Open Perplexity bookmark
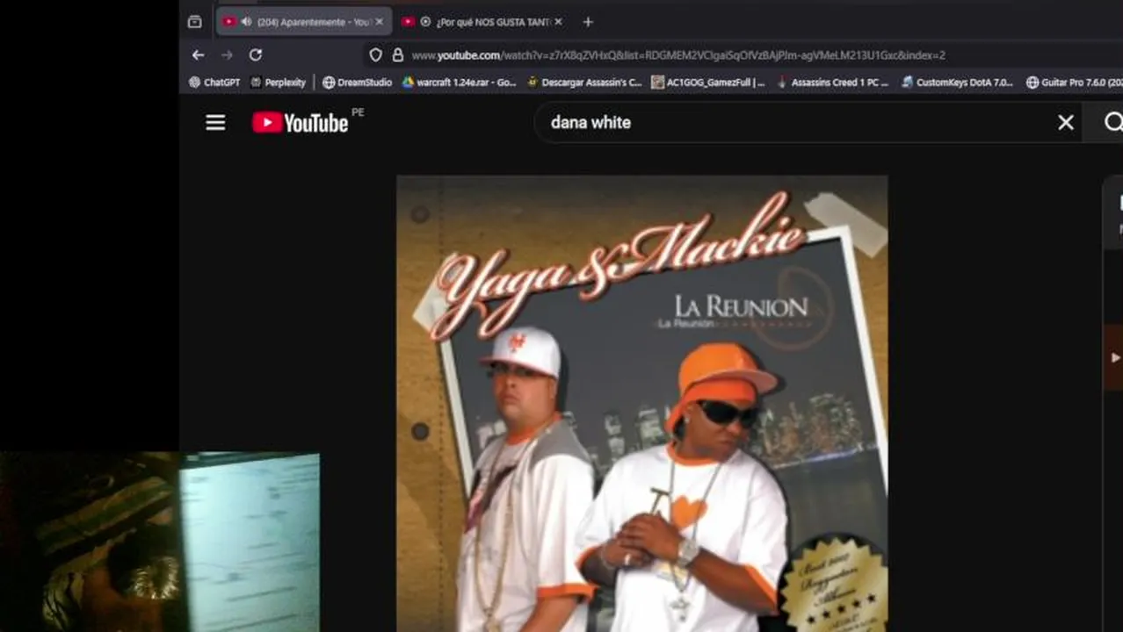 [x=278, y=83]
